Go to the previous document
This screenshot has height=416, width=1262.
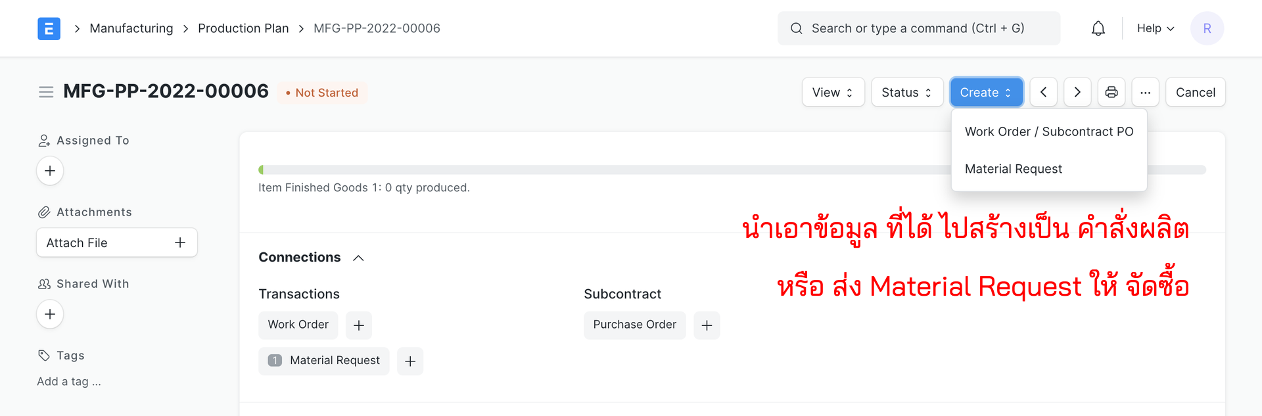pyautogui.click(x=1043, y=92)
